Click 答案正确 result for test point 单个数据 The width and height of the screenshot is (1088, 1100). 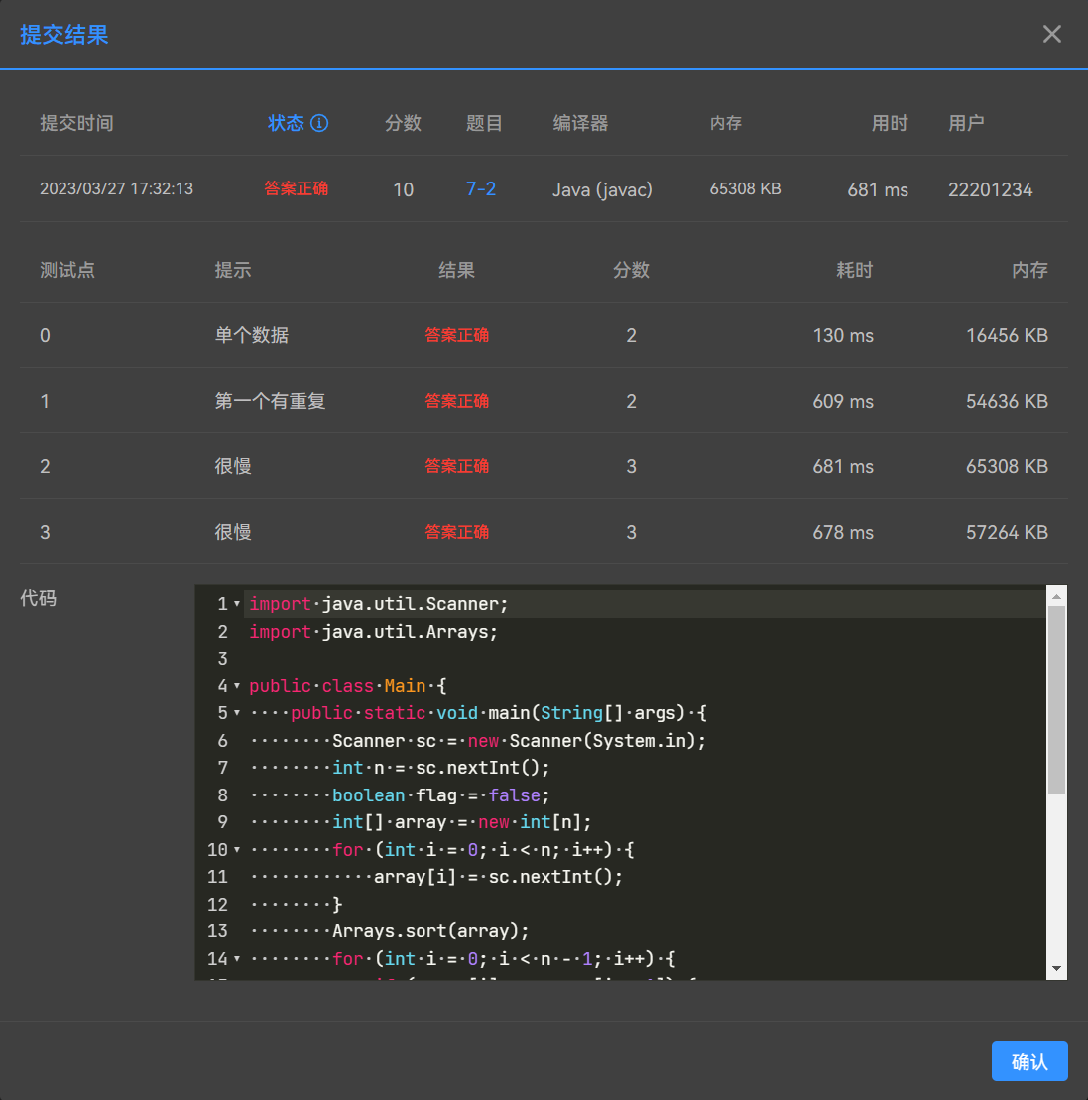[x=456, y=335]
